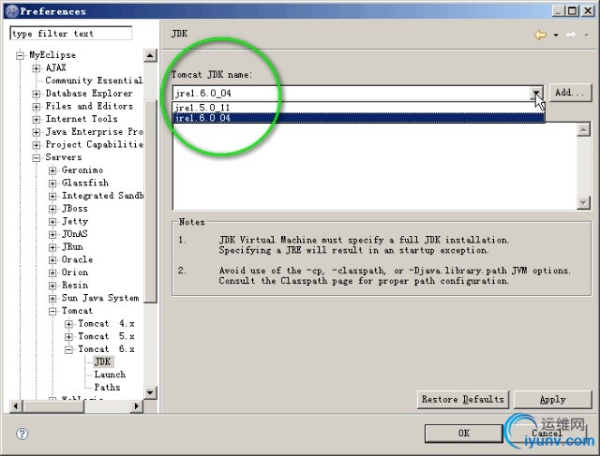Expand the Files and Editors node
600x456 pixels.
tap(36, 107)
